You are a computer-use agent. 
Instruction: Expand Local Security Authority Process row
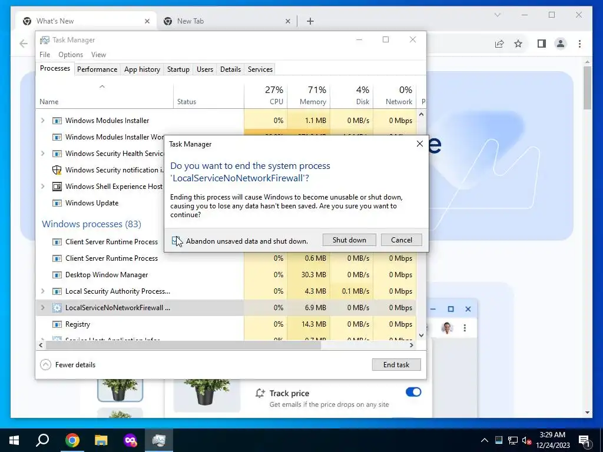click(x=42, y=291)
